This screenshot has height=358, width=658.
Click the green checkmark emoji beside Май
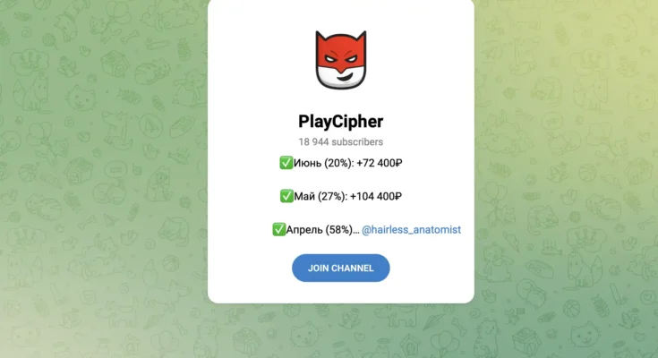pyautogui.click(x=286, y=196)
